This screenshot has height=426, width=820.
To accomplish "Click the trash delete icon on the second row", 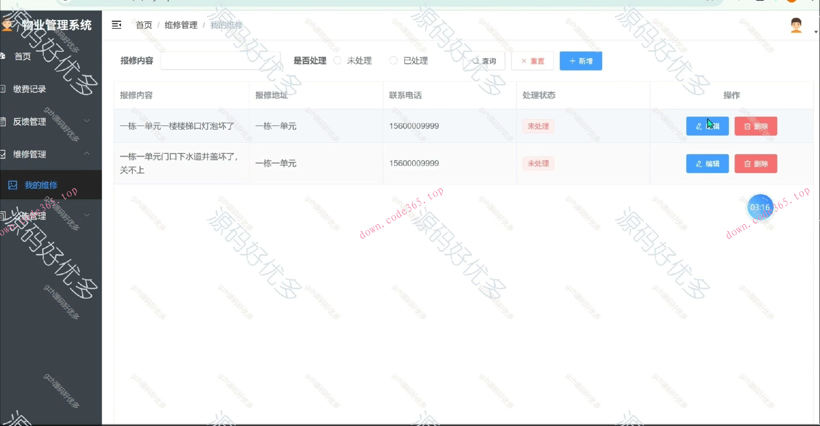I will [x=747, y=163].
